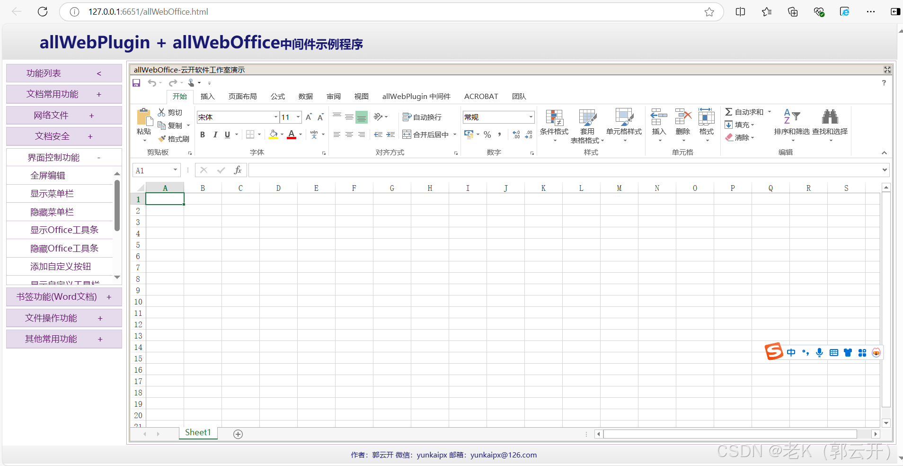Open Find and Select binoculars menu

[830, 125]
